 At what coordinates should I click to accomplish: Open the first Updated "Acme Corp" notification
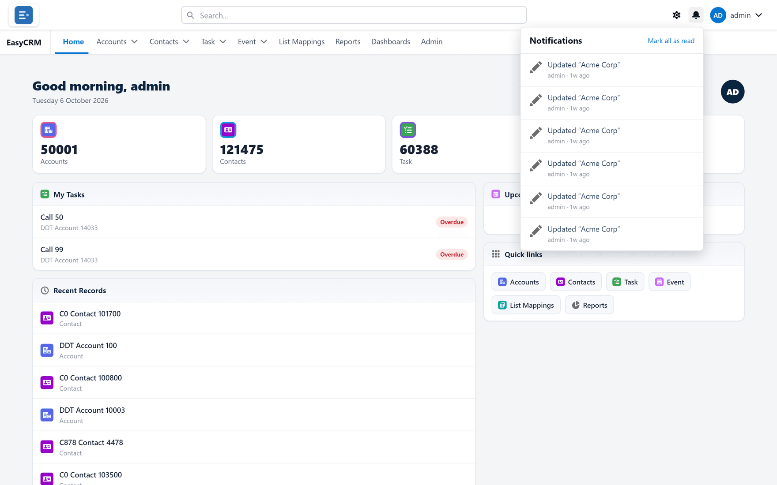[x=612, y=70]
